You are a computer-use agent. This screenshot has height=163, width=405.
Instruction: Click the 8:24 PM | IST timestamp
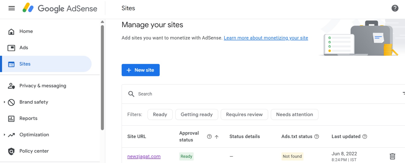pyautogui.click(x=344, y=160)
